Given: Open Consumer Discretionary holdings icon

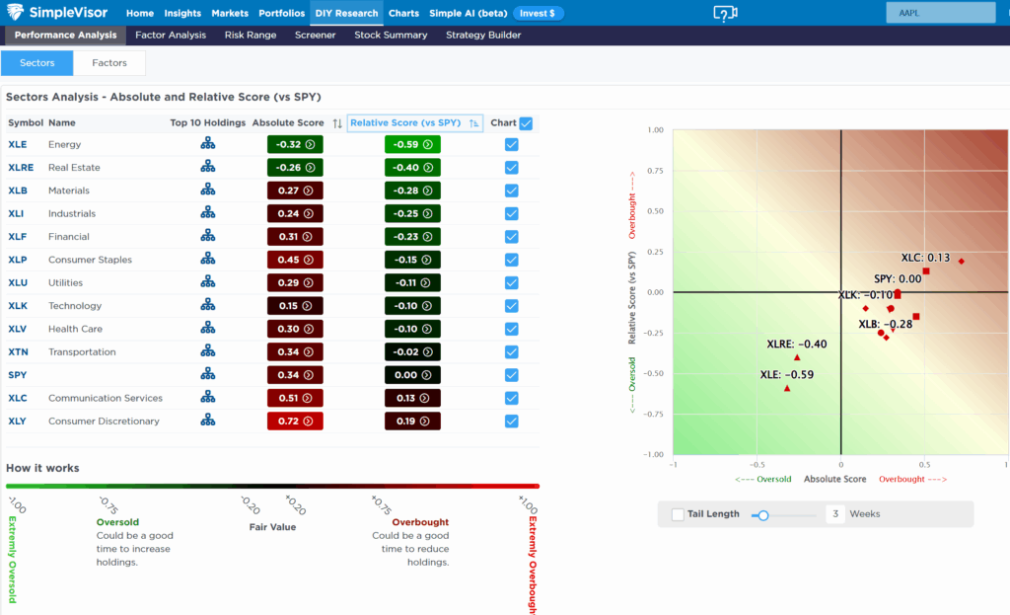Looking at the screenshot, I should pyautogui.click(x=207, y=421).
